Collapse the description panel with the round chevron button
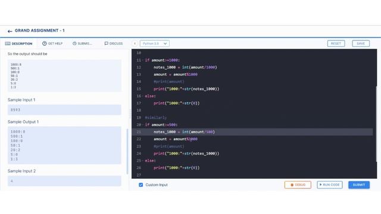The image size is (381, 214). point(135,43)
